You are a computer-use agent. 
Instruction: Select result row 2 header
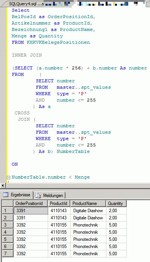[8, 218]
